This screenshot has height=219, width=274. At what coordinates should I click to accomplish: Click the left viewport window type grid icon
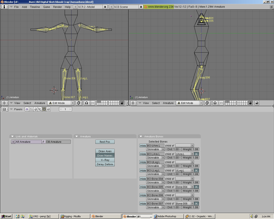click(x=4, y=103)
